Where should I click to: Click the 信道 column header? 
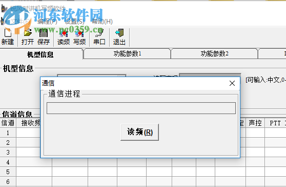tap(8, 123)
